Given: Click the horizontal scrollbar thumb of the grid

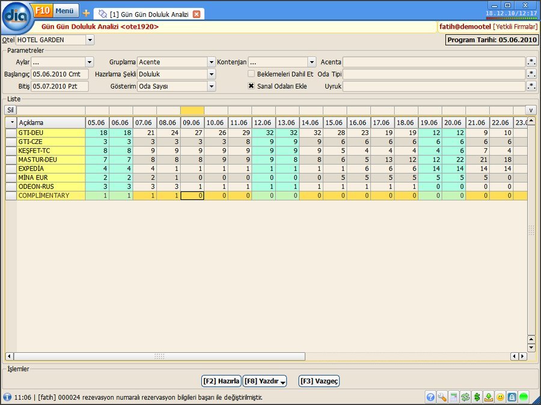Looking at the screenshot, I should 159,356.
